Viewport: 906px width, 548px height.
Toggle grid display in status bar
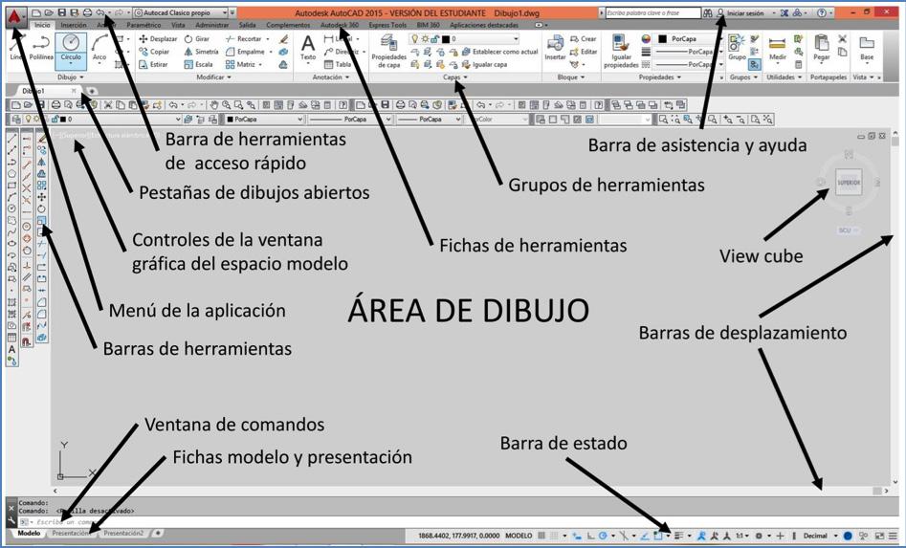click(542, 536)
